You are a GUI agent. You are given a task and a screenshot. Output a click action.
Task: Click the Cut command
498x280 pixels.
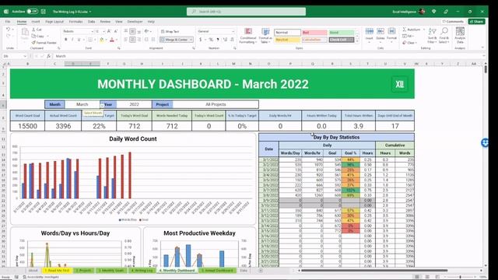[x=37, y=30]
